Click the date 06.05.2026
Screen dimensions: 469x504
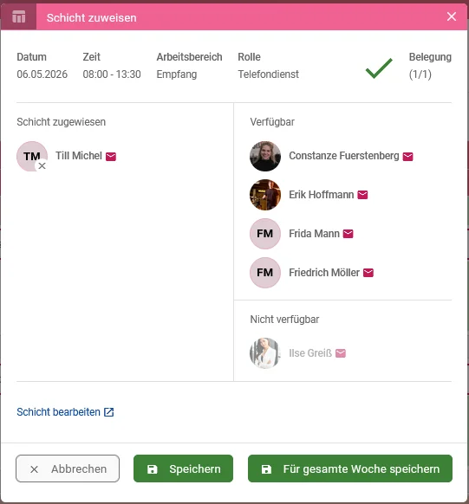tap(42, 74)
